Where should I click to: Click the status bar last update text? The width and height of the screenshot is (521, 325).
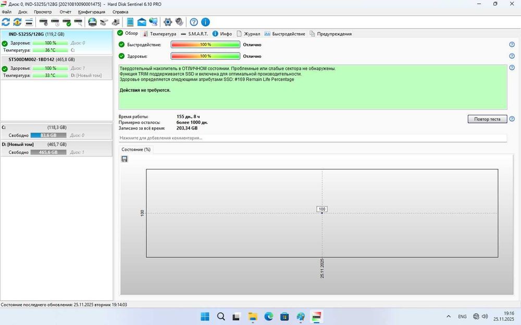pos(64,304)
